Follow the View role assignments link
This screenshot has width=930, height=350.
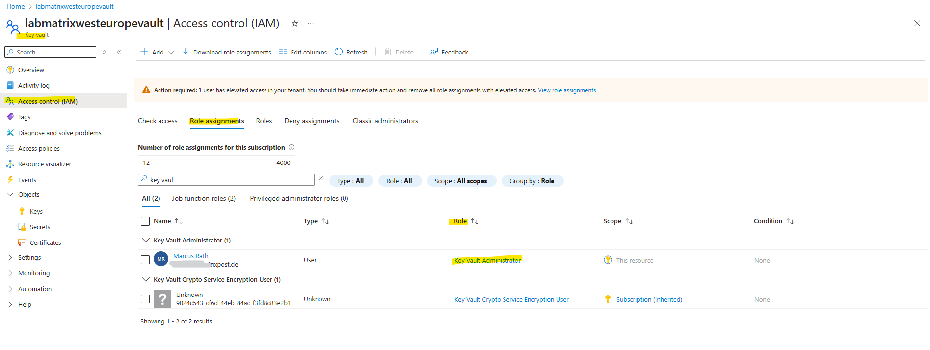coord(567,90)
